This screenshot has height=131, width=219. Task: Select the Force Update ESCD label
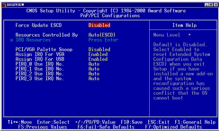pyautogui.click(x=39, y=25)
